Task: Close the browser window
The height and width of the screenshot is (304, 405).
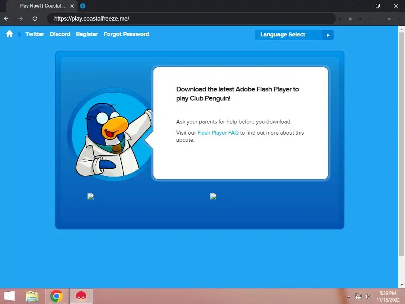Action: (x=396, y=6)
